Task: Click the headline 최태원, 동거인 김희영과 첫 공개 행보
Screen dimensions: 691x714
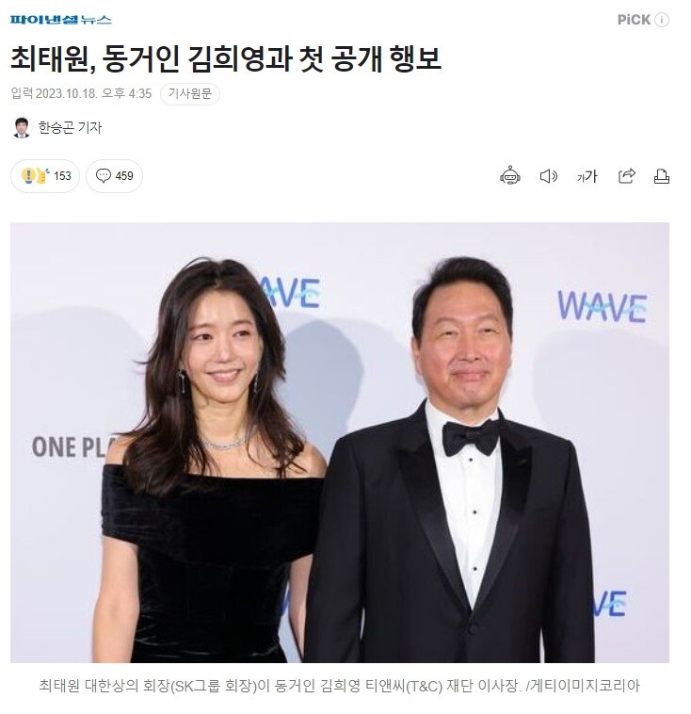Action: 226,59
